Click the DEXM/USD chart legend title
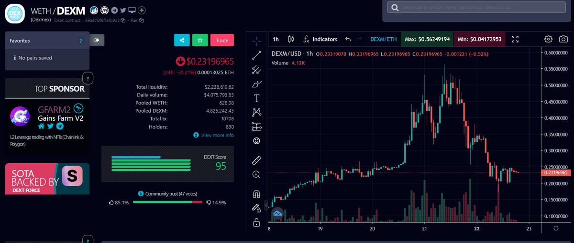This screenshot has height=243, width=574. 292,53
